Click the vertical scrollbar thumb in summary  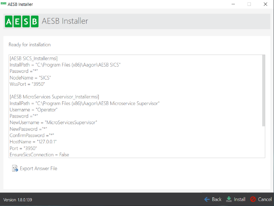[263, 90]
